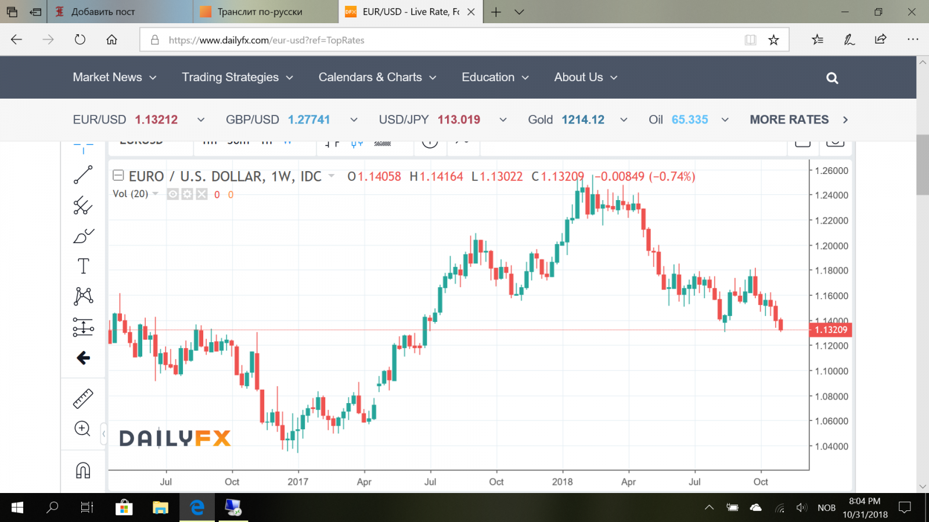Click the zoom in magnifier tool
Image resolution: width=929 pixels, height=522 pixels.
(82, 429)
